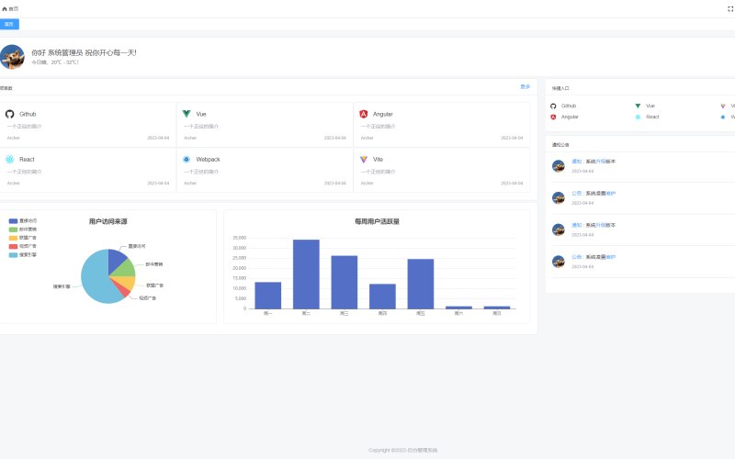Viewport: 735px width, 459px height.
Task: Toggle fullscreen with the top-right icon
Action: pos(730,9)
